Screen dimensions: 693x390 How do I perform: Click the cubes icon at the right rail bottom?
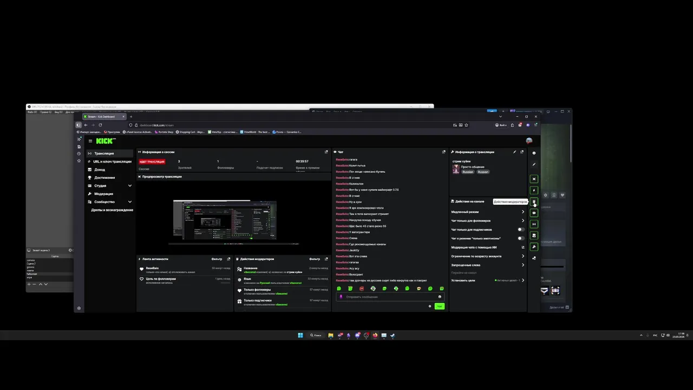(534, 258)
